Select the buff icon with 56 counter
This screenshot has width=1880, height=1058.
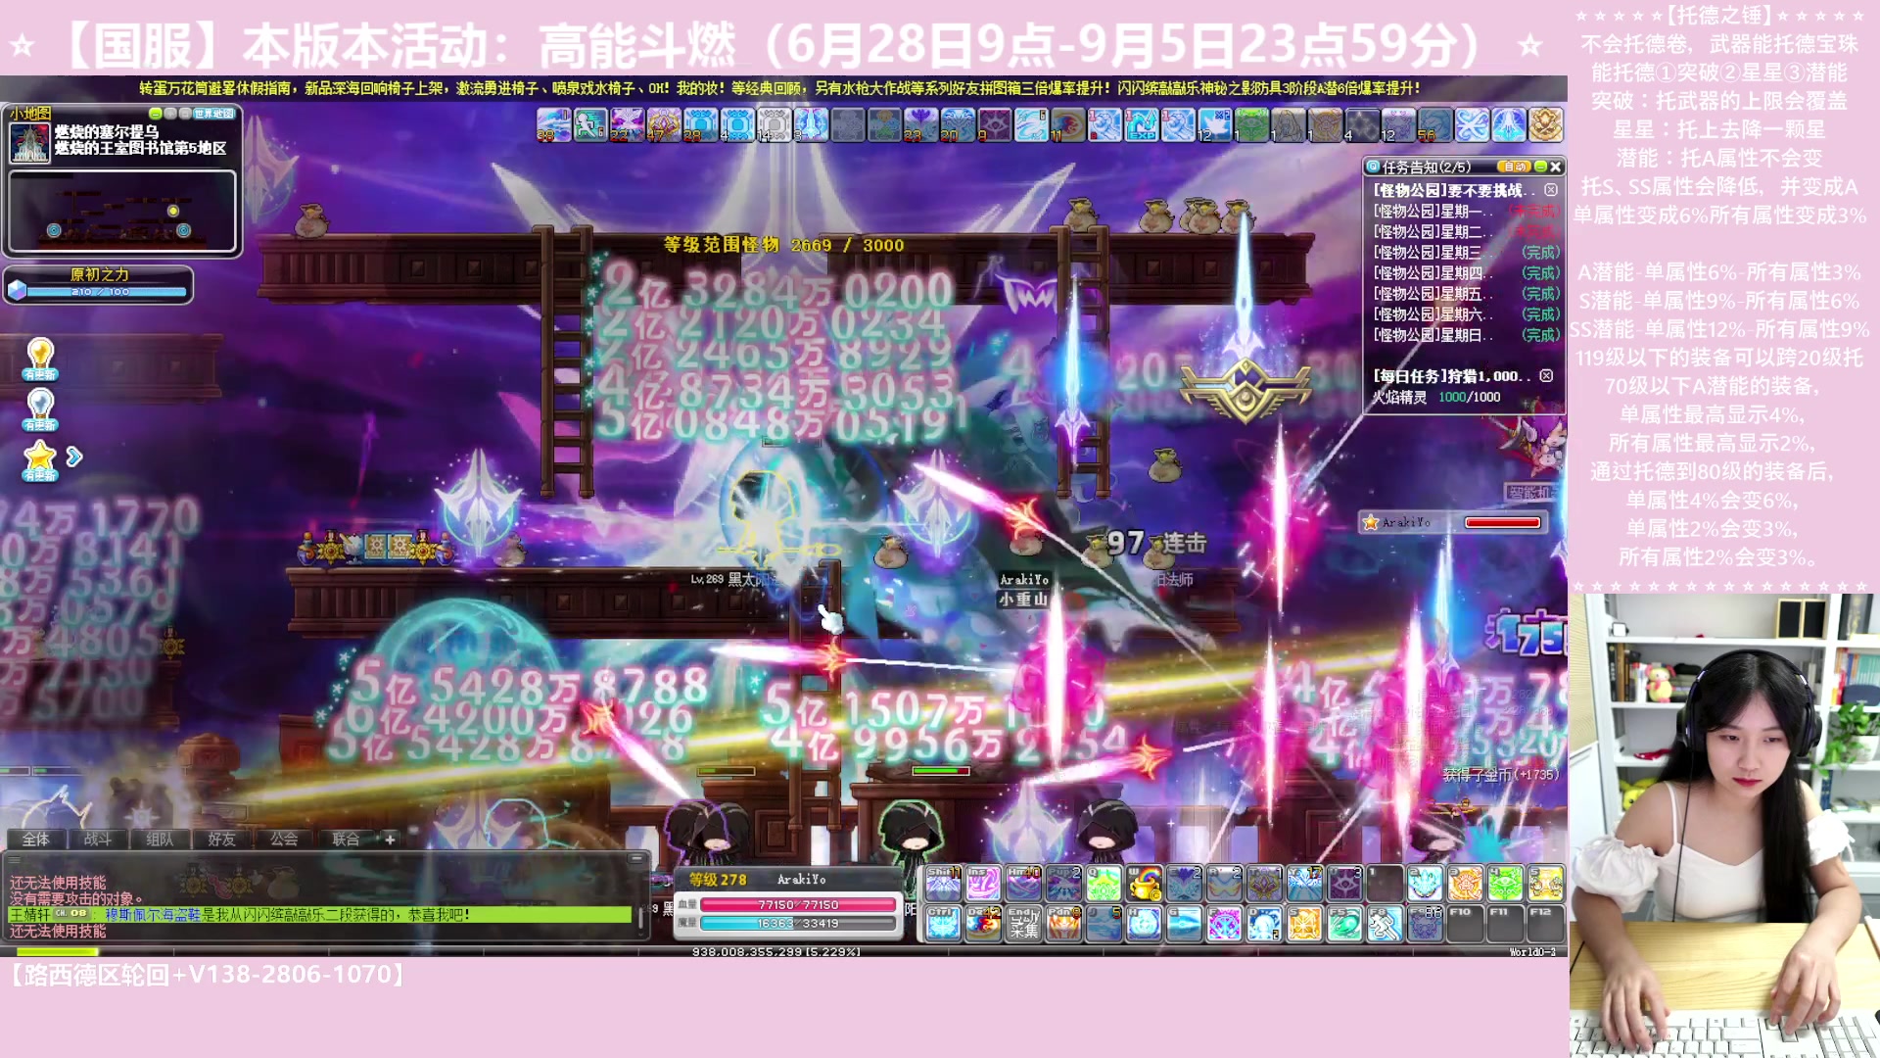(x=1435, y=125)
